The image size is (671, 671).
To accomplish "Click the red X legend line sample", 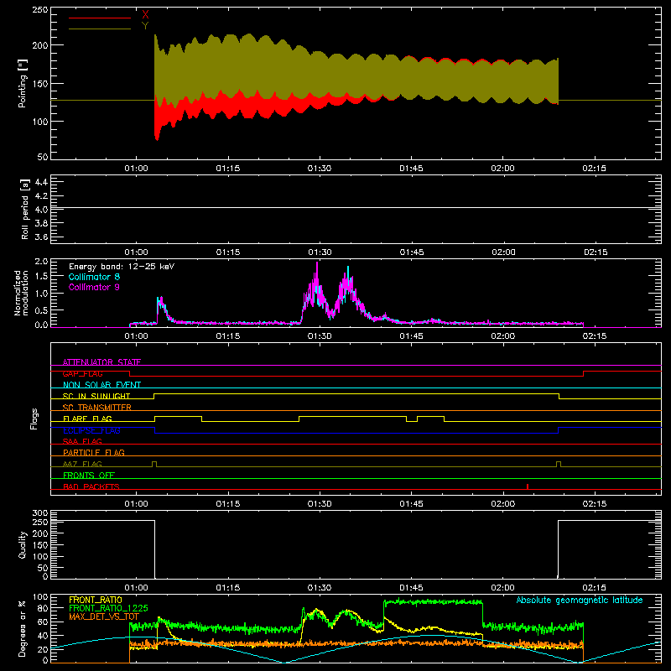I will pos(100,18).
